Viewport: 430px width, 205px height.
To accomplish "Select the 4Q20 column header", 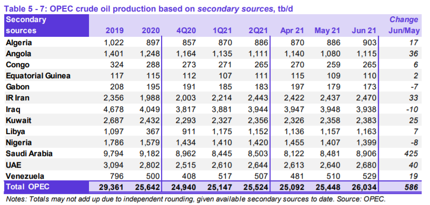I will [186, 30].
